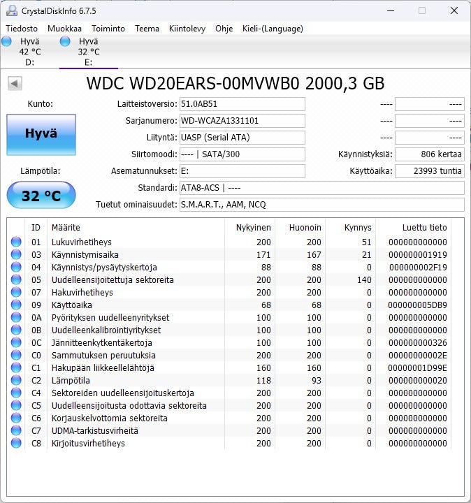Click status orb for 0C Jännitteenkytkentäkertoja

16,342
